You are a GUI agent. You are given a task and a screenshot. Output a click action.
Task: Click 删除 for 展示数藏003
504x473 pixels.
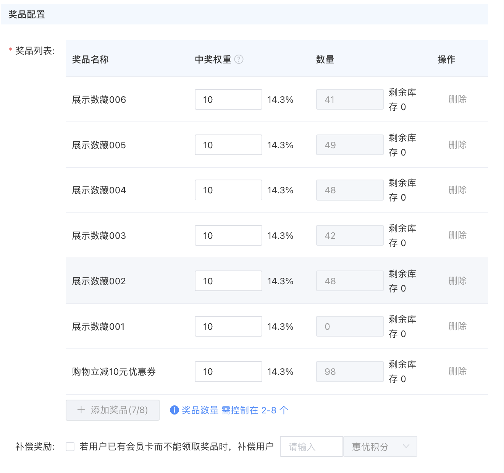[x=457, y=235]
